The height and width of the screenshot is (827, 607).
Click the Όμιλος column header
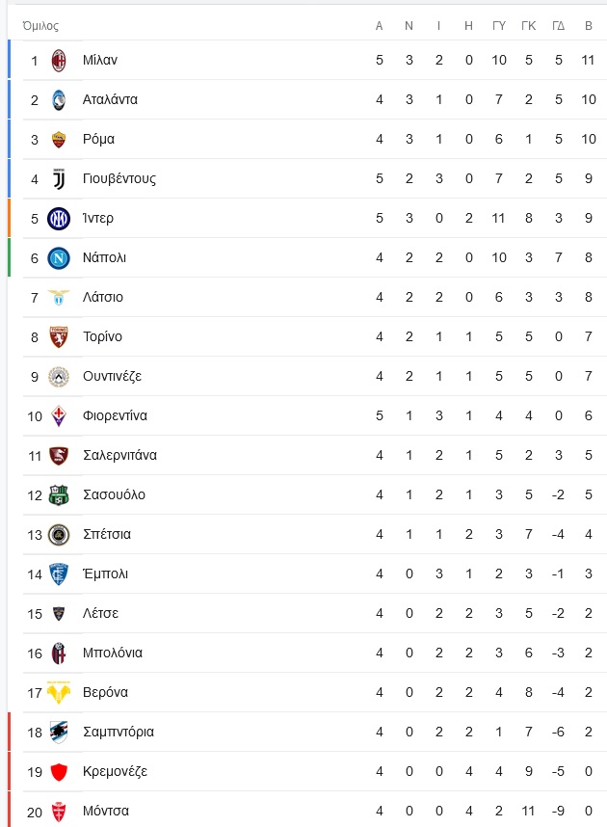40,25
